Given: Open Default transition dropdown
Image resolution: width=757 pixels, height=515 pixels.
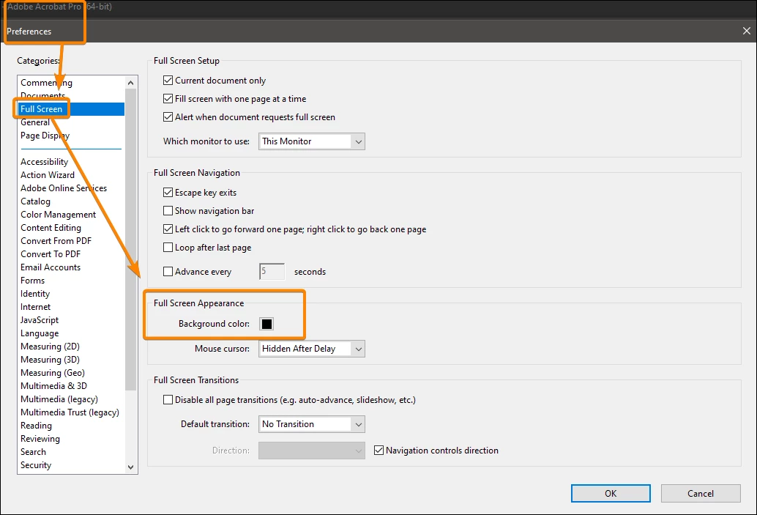Looking at the screenshot, I should 312,423.
